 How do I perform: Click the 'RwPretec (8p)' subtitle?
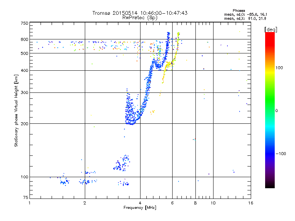[140, 18]
